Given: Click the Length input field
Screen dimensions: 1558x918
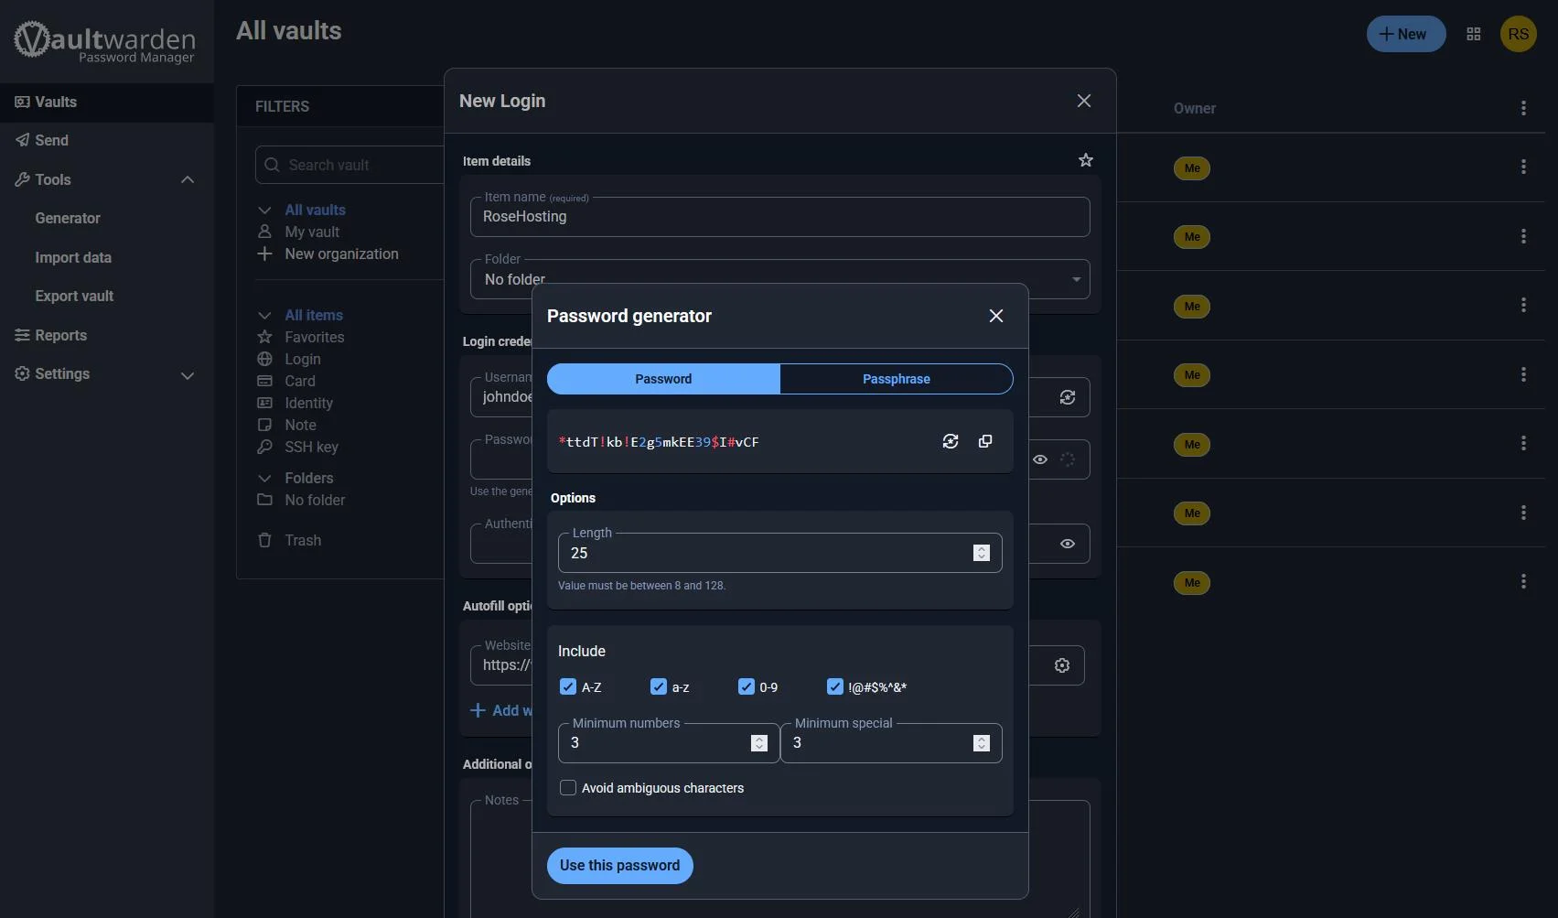Looking at the screenshot, I should point(764,553).
